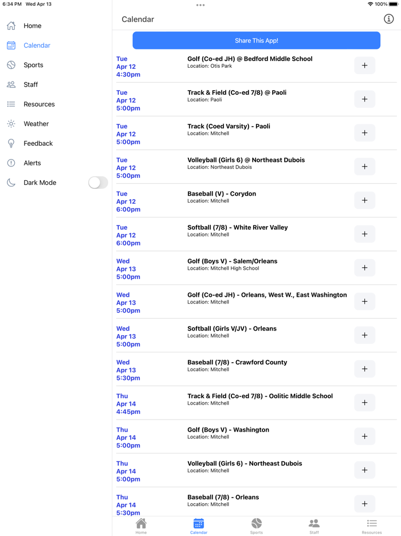Add Golf (Co-ed JH) @ Bedford event
Viewport: 401px width, 536px height.
pyautogui.click(x=364, y=65)
